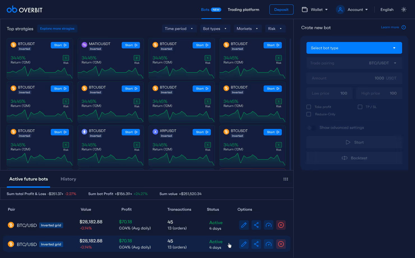Expand the Account menu
Screen dimensions: 415x258
352,10
